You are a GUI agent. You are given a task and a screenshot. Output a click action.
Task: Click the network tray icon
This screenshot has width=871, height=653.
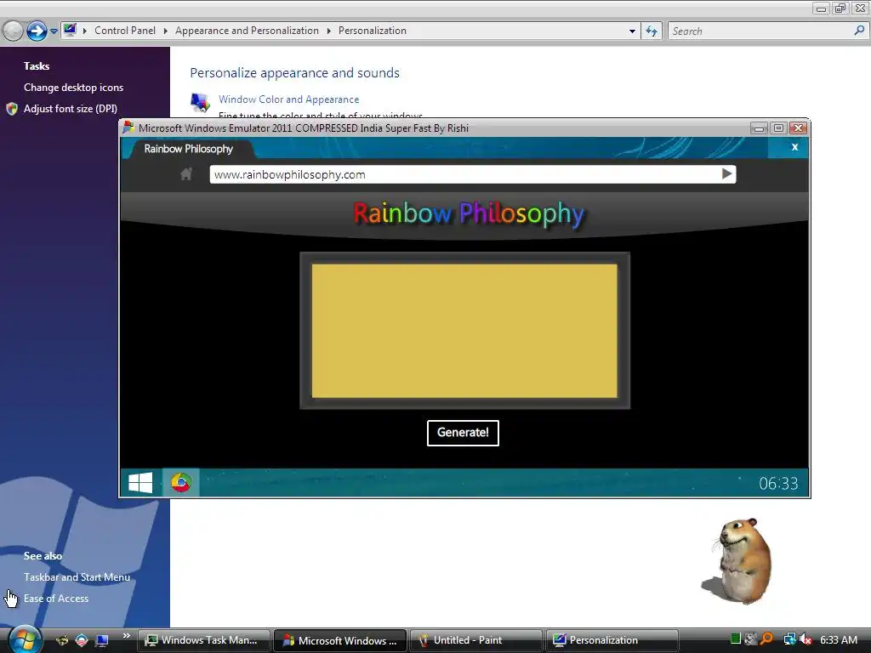point(789,639)
